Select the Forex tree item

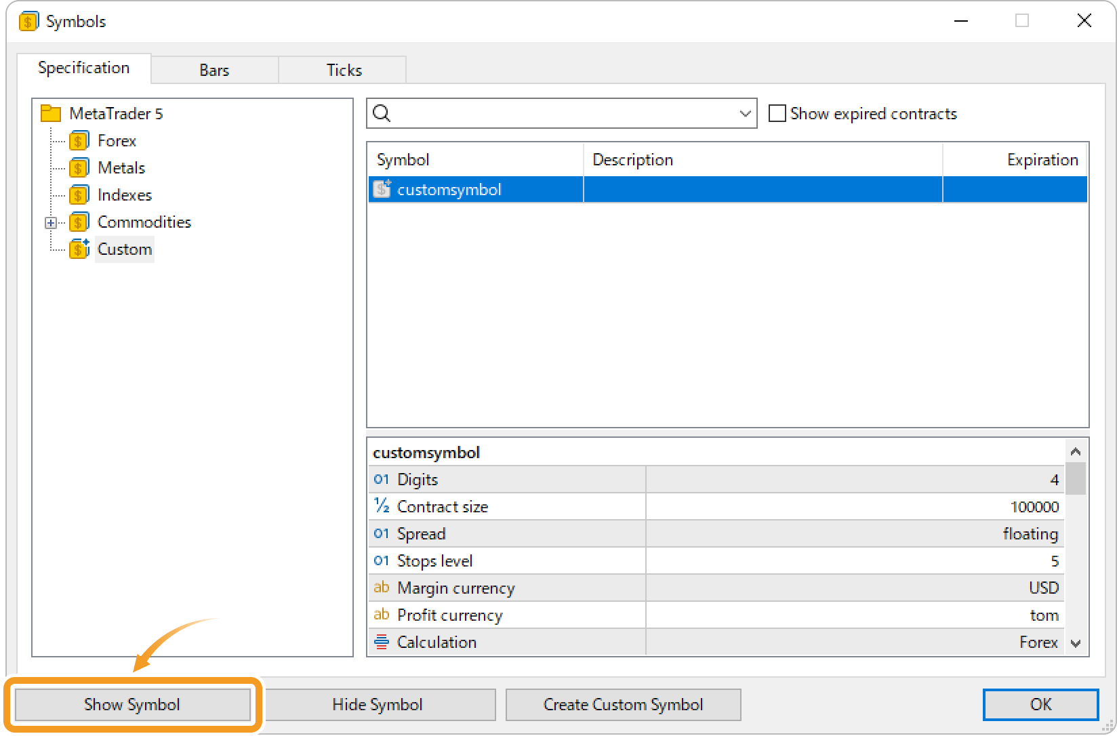[117, 141]
